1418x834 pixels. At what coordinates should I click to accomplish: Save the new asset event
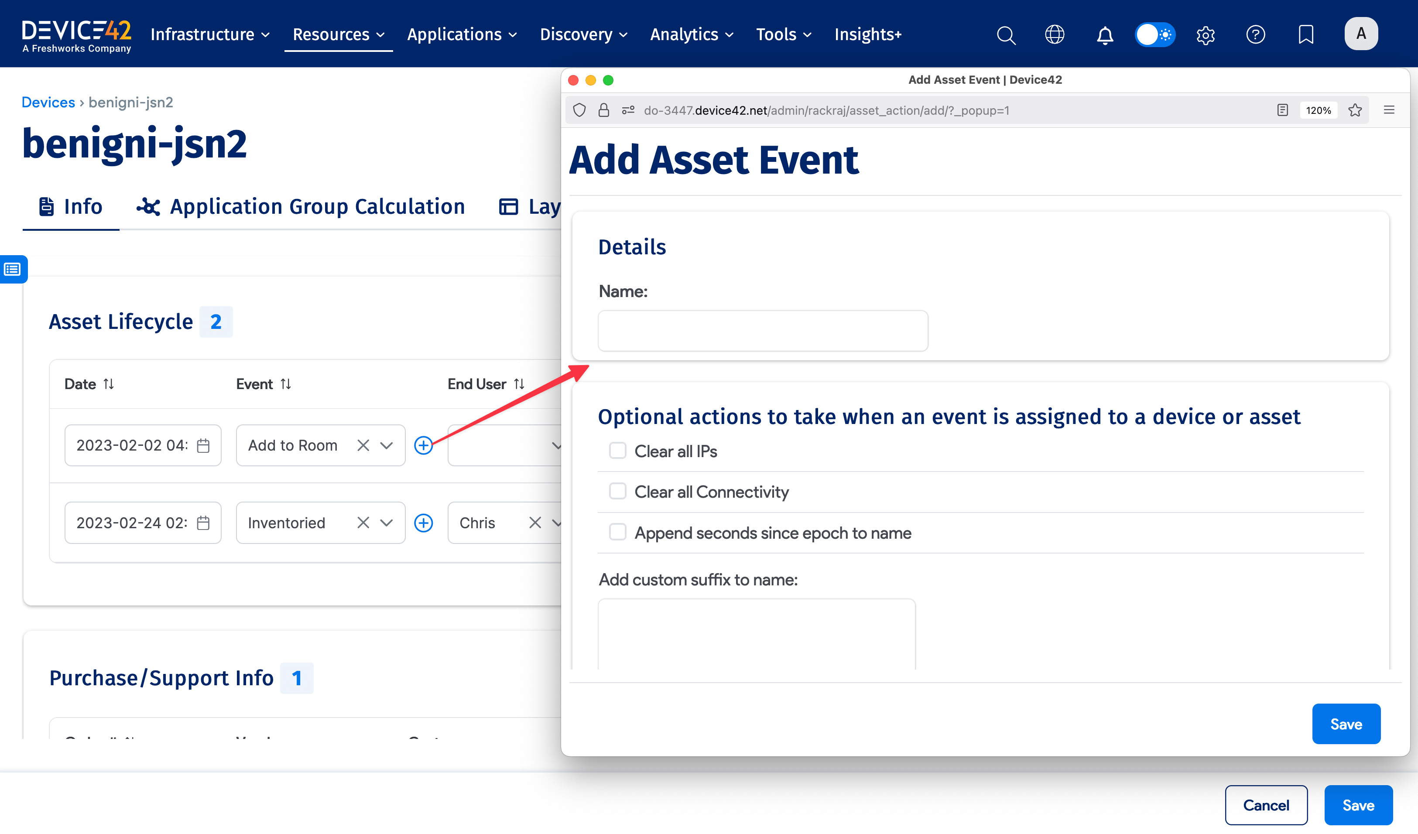coord(1346,724)
